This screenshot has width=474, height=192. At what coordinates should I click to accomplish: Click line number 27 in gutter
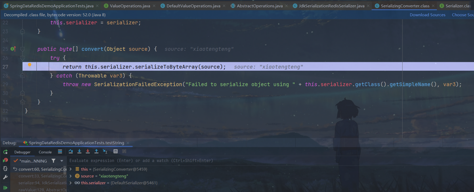tap(5, 67)
